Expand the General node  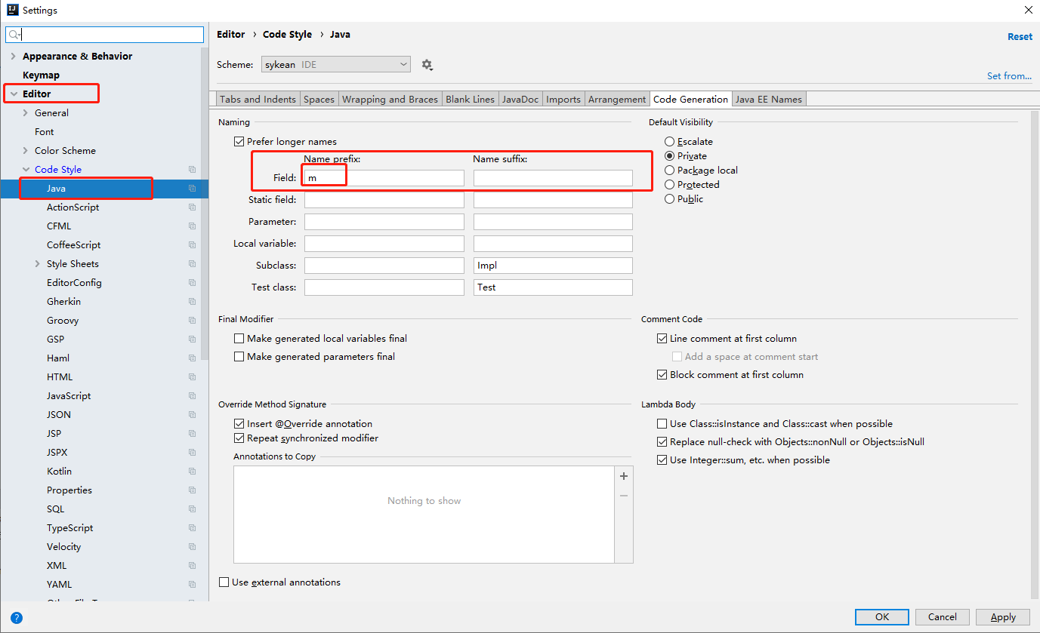coord(26,113)
